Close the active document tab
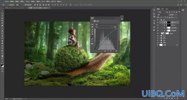The image size is (187, 100). pos(49,8)
